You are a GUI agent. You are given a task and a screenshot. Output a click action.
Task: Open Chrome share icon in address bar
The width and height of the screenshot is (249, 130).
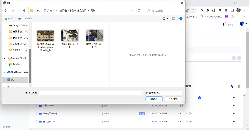coord(187,10)
